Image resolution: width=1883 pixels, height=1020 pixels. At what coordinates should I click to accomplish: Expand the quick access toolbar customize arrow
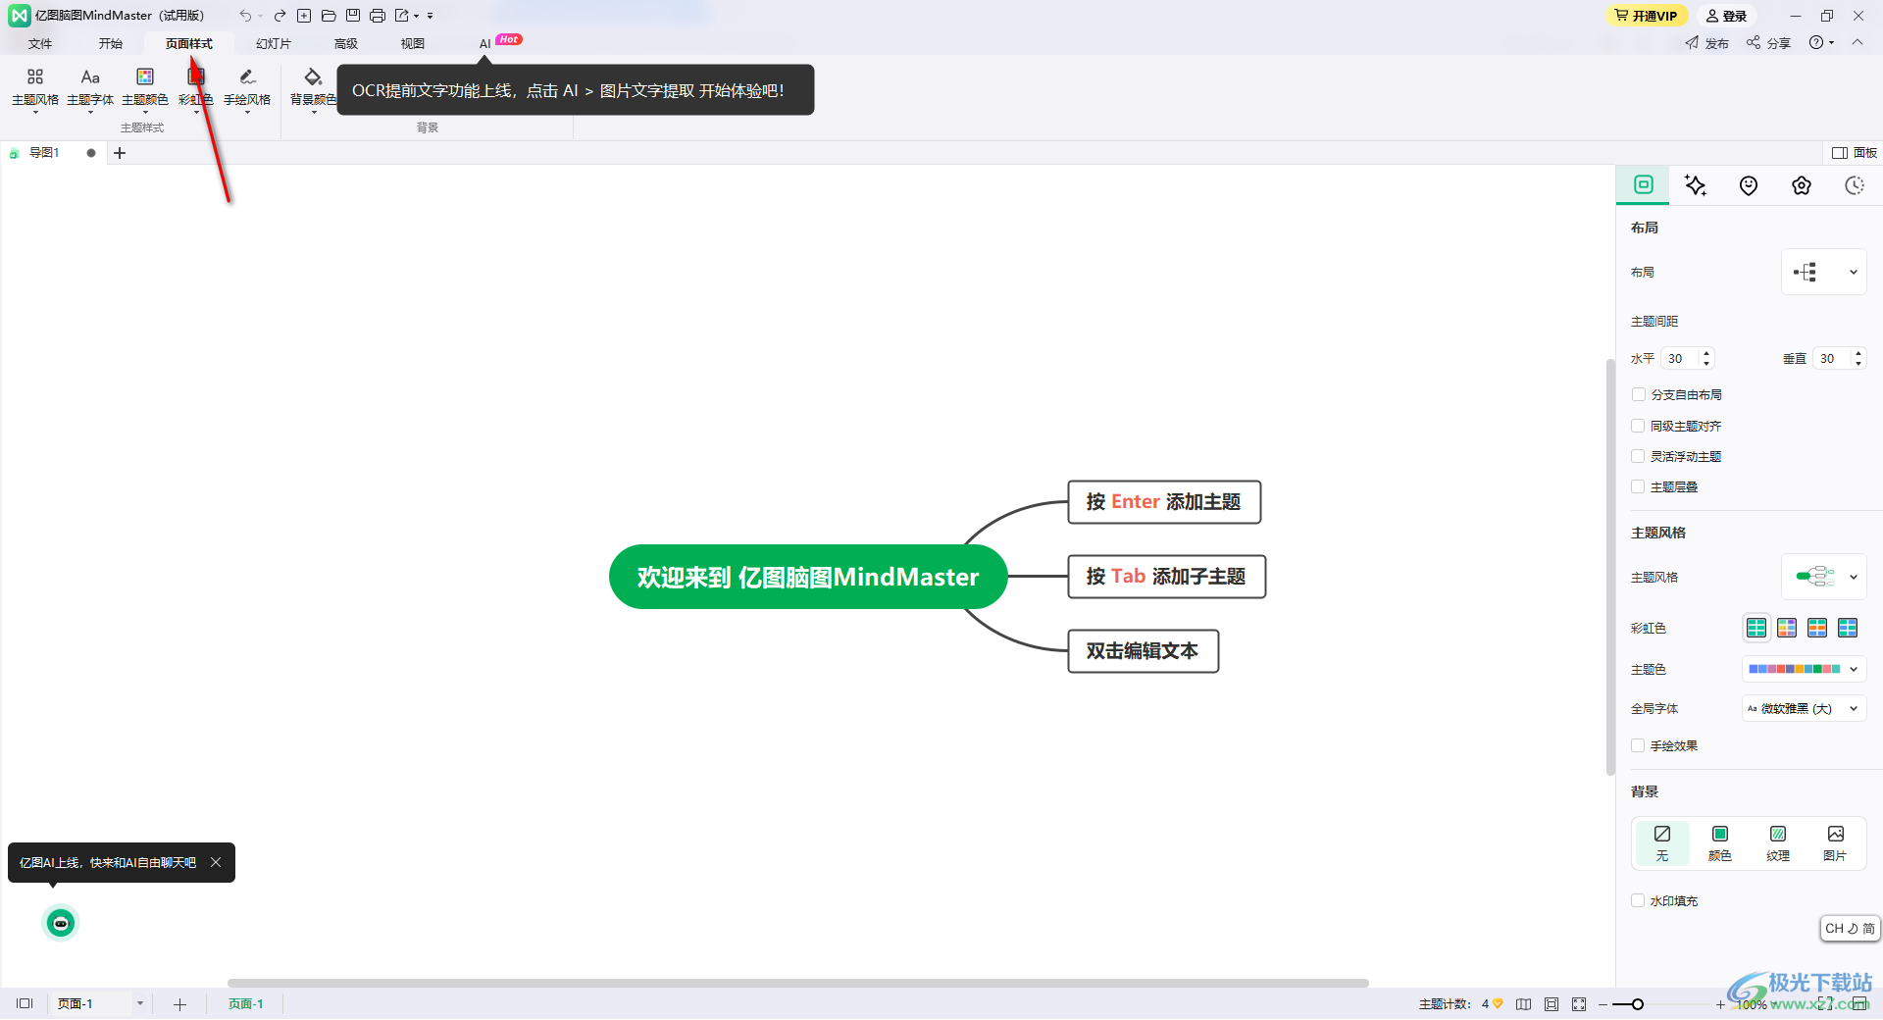[431, 16]
